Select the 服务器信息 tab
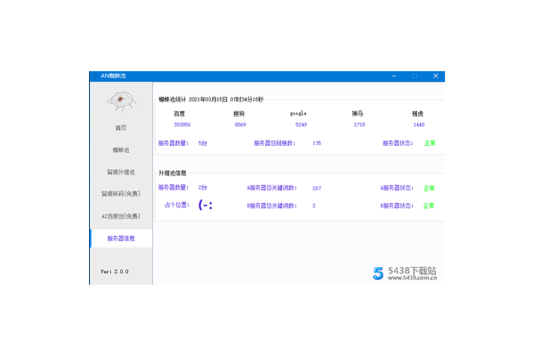534x356 pixels. click(121, 238)
